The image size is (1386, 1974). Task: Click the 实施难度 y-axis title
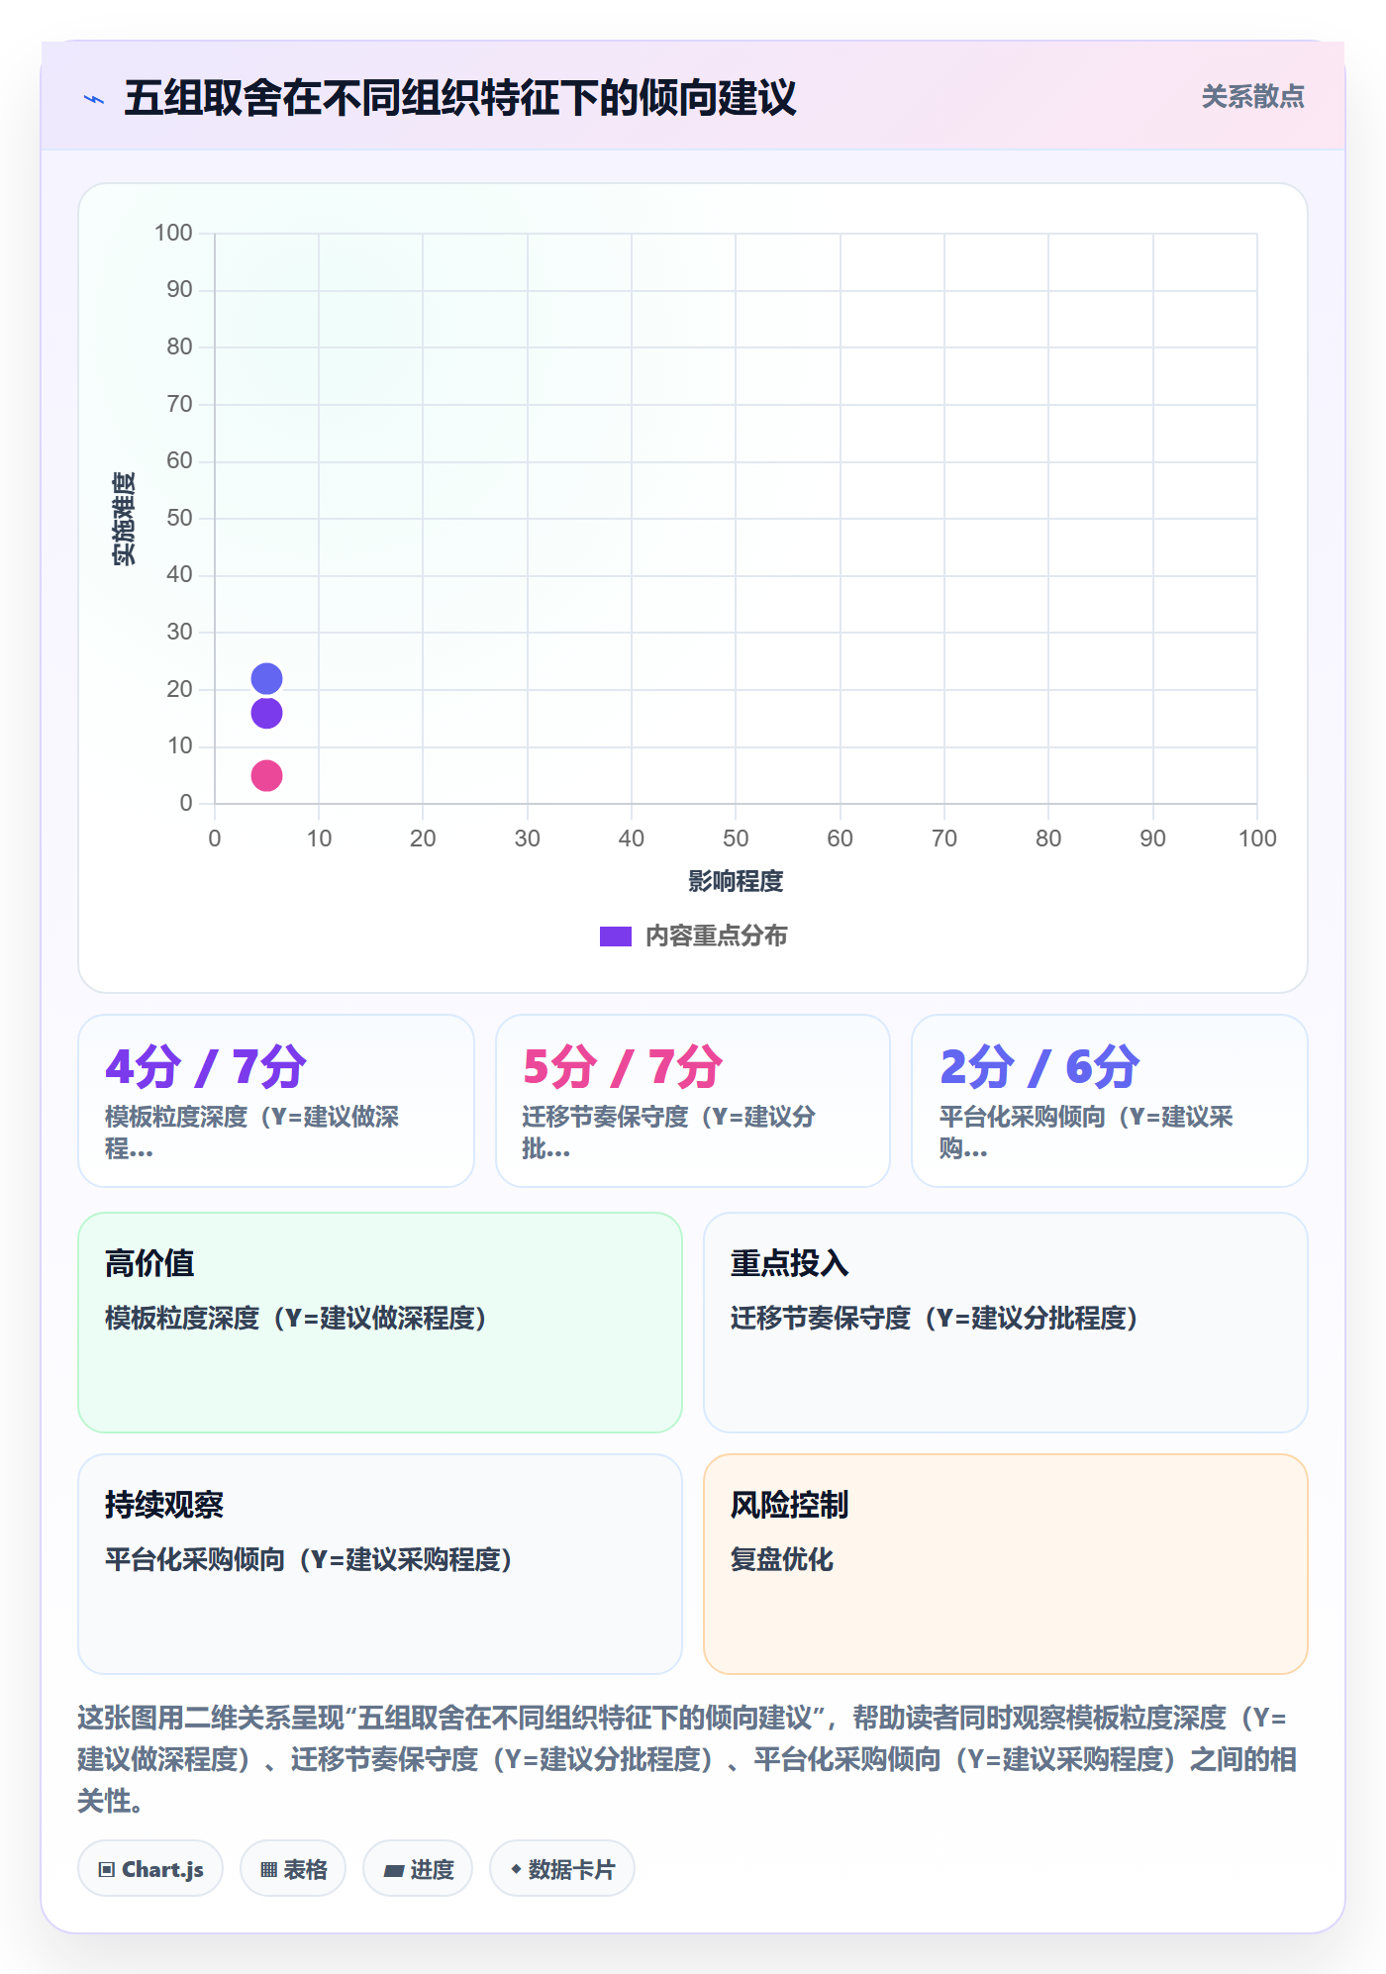124,518
